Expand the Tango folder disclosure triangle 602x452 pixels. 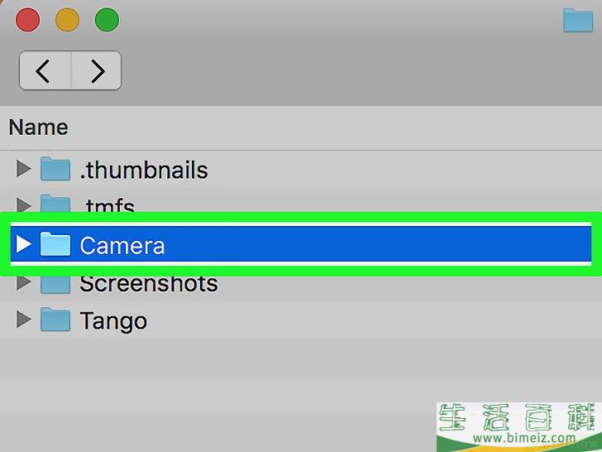[24, 320]
